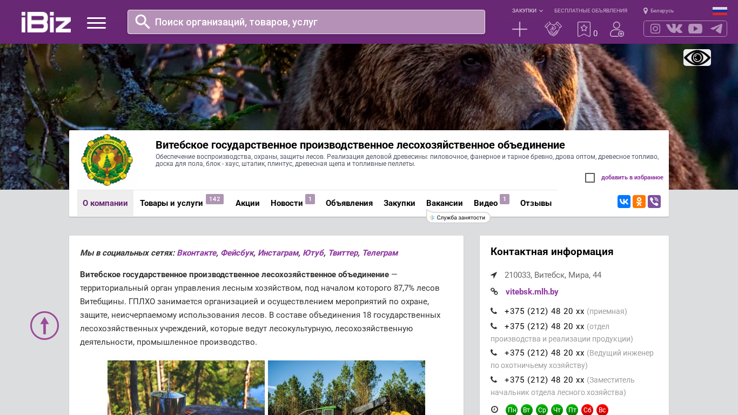Choose location Беларусь selector
The width and height of the screenshot is (738, 415).
(659, 11)
